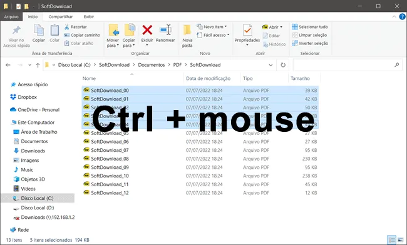Click the Disco Local (C:) breadcrumb
Viewport: 407px width, 245px height.
[x=75, y=65]
